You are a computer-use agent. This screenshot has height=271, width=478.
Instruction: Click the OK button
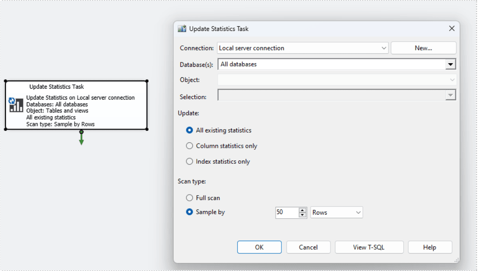(259, 247)
